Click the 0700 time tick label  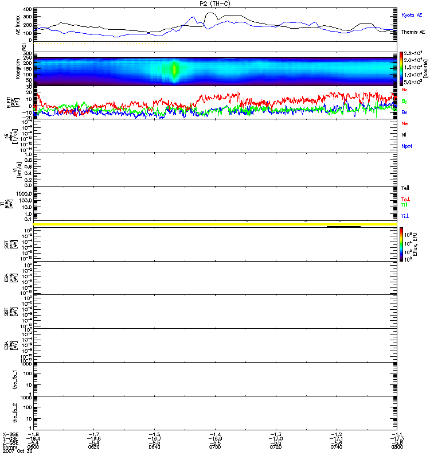[x=215, y=447]
